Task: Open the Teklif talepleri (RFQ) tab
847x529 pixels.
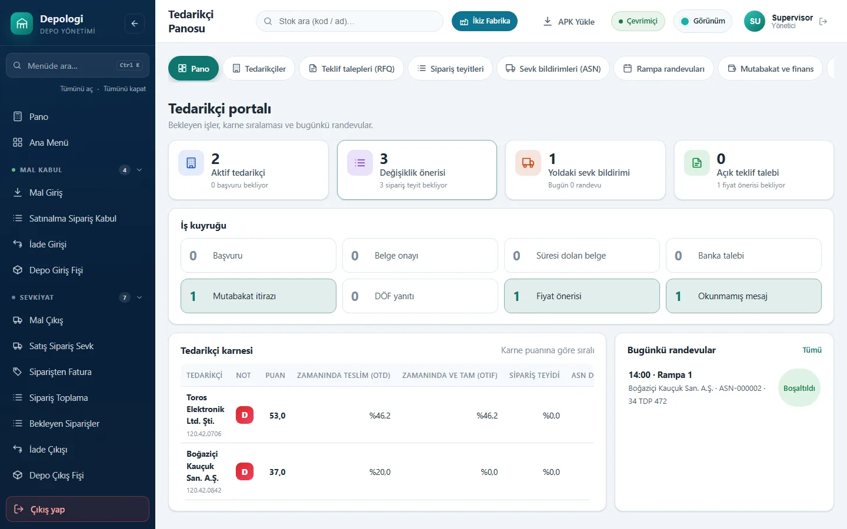Action: click(x=351, y=68)
